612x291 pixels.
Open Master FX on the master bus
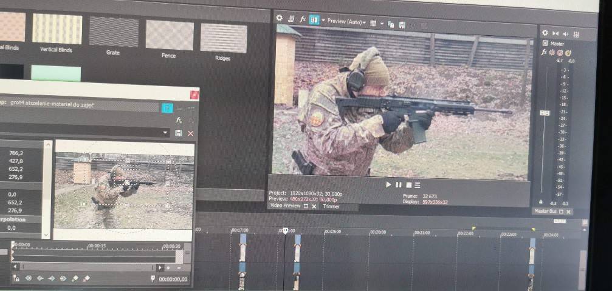tap(545, 53)
